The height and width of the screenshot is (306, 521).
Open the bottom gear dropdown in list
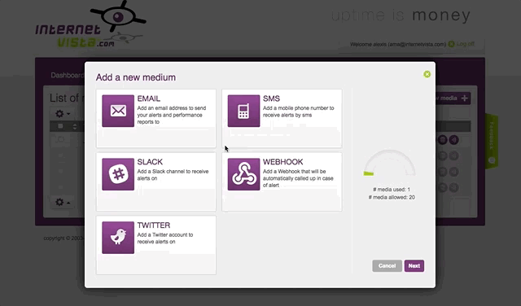(63, 202)
